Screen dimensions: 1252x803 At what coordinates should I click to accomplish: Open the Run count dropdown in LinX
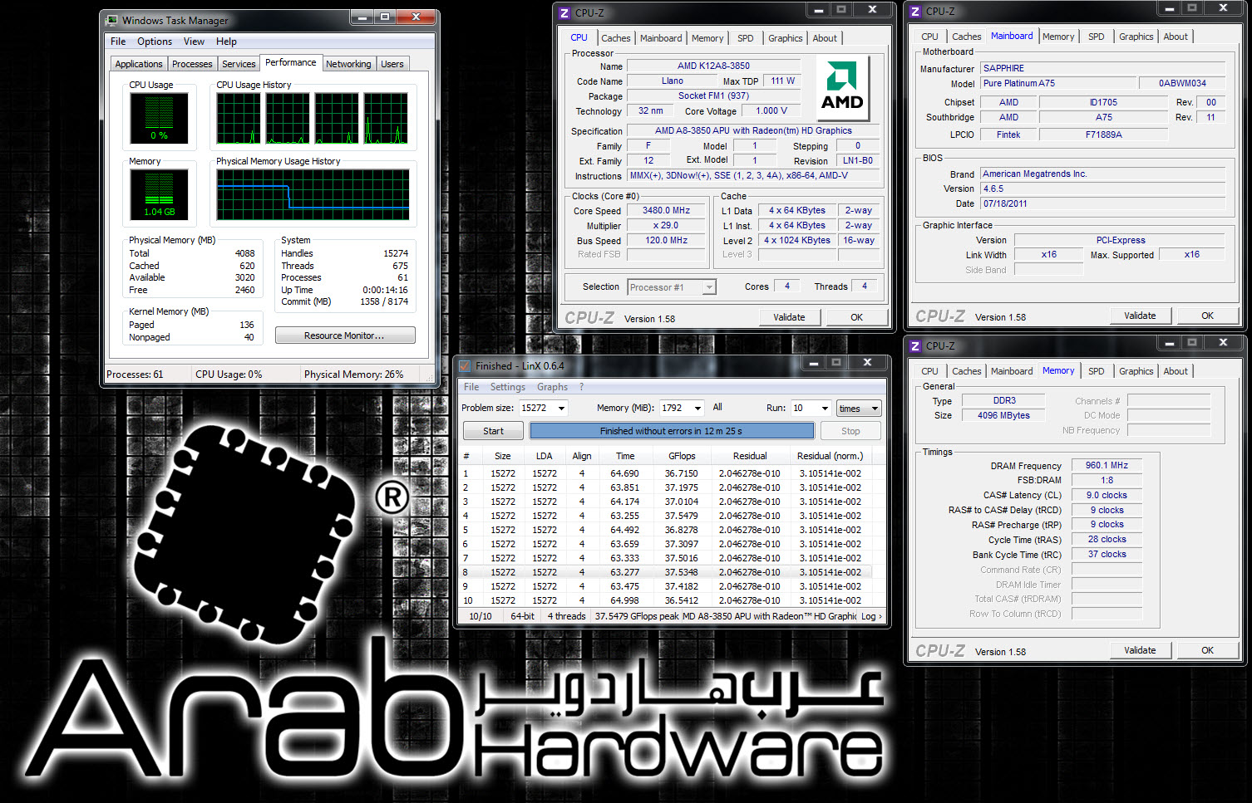(x=825, y=408)
